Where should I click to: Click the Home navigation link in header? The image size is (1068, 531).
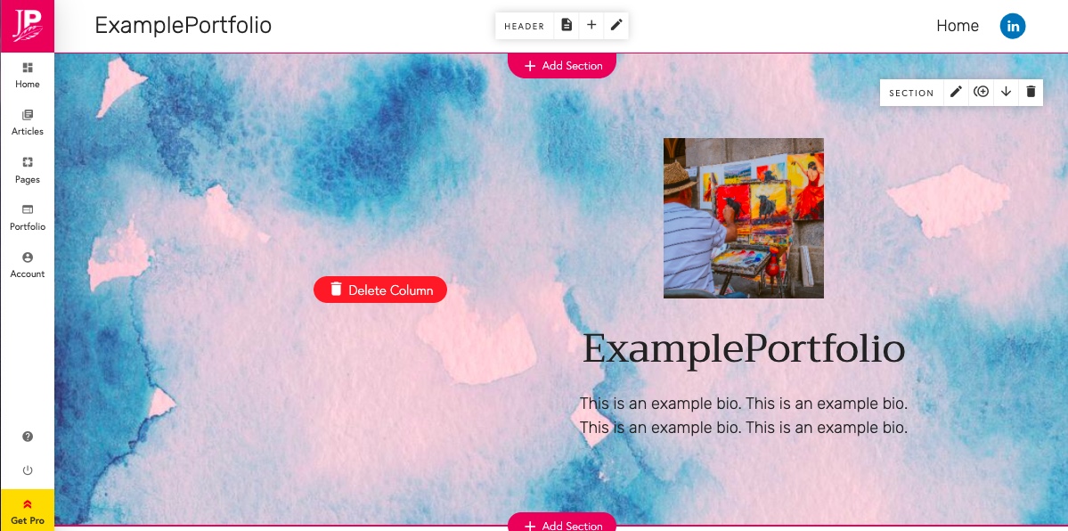957,26
